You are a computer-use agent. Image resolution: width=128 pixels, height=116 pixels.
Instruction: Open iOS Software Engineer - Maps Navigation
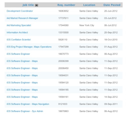coord(28,104)
